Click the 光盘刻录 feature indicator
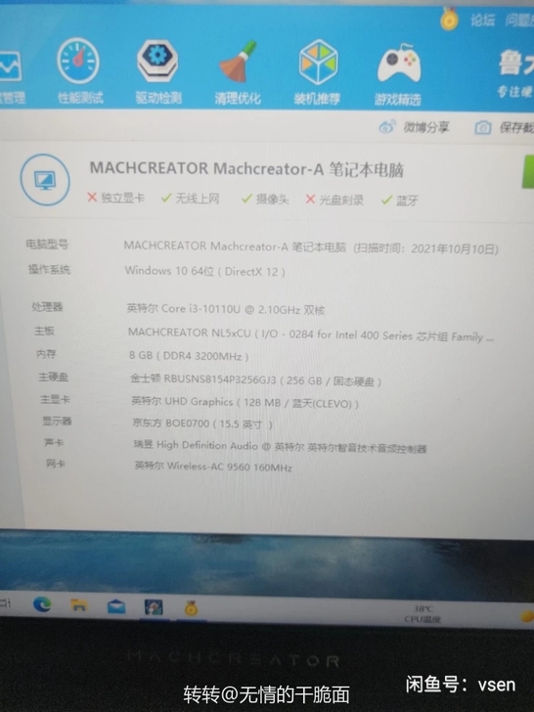Viewport: 534px width, 712px height. click(x=334, y=200)
